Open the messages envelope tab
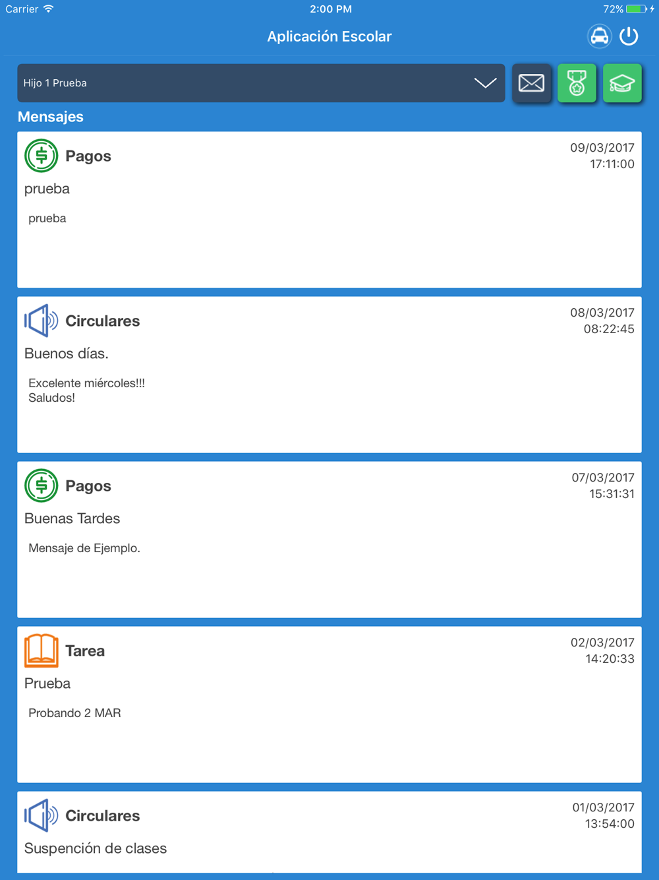Screen dimensions: 659x880 click(x=531, y=83)
